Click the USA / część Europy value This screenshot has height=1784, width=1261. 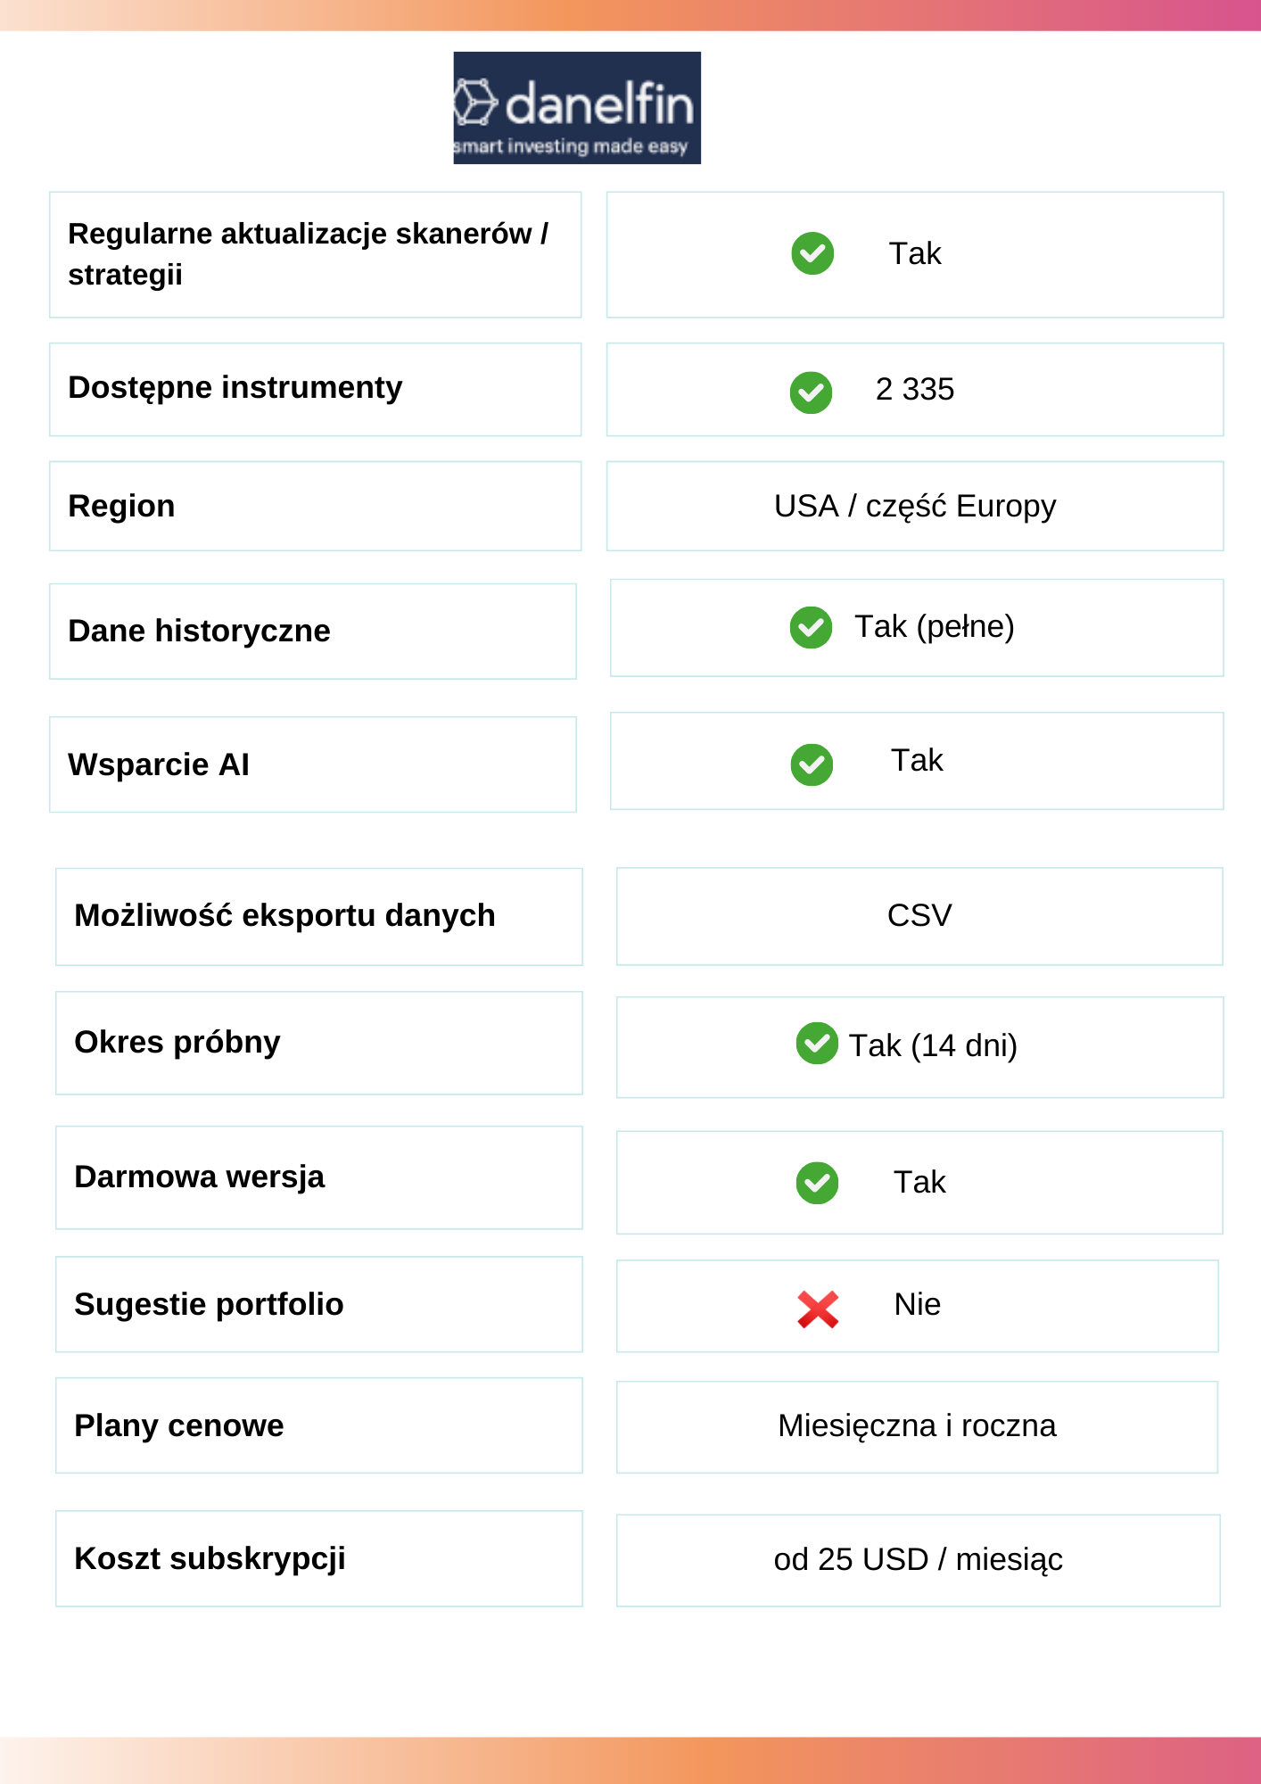coord(915,506)
